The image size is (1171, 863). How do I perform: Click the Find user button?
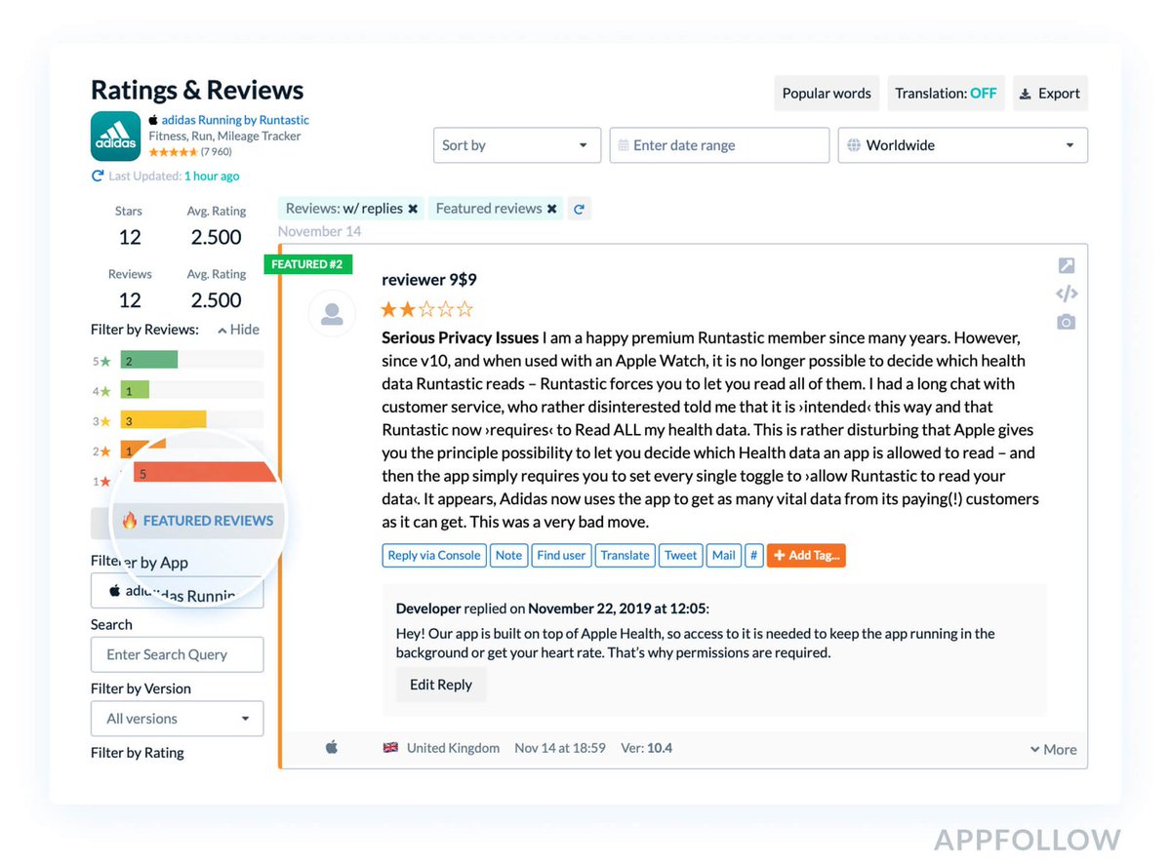(561, 556)
